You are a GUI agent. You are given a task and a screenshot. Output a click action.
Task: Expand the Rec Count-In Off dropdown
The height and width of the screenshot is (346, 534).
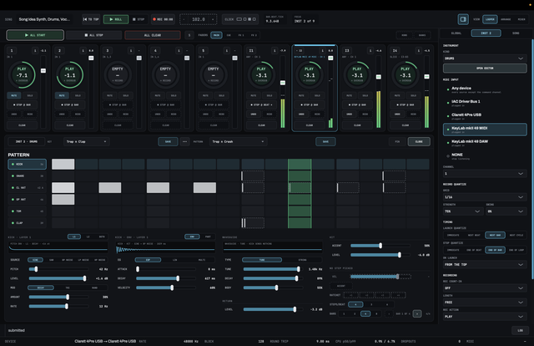click(485, 288)
